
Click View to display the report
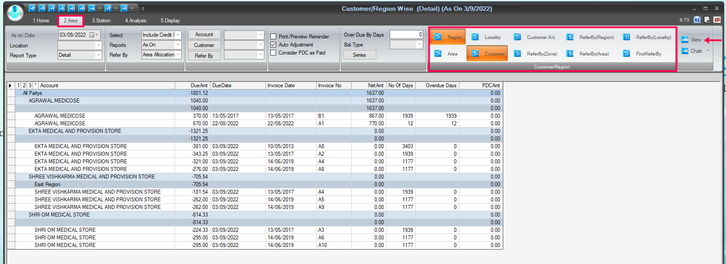[691, 40]
